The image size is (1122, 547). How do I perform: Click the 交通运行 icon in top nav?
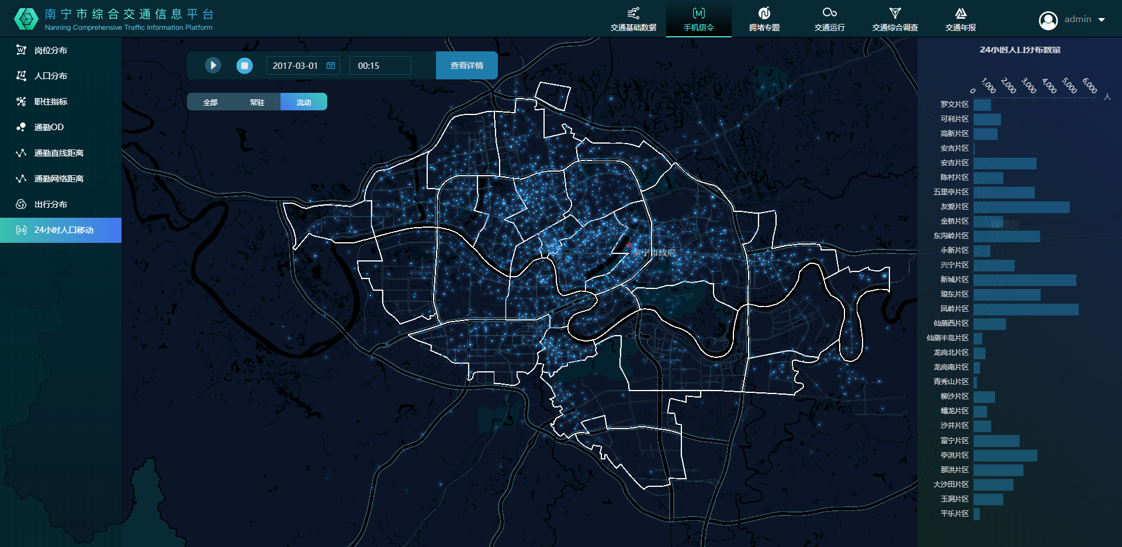[829, 13]
